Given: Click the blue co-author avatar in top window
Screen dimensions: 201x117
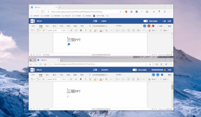Looking at the screenshot, I should point(144,26).
